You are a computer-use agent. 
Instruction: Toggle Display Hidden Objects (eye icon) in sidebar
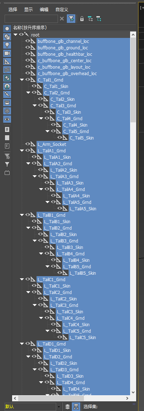[x=7, y=119]
